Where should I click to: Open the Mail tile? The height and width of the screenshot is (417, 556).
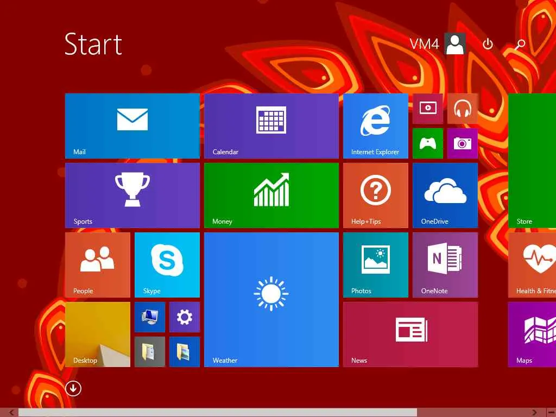pos(132,126)
